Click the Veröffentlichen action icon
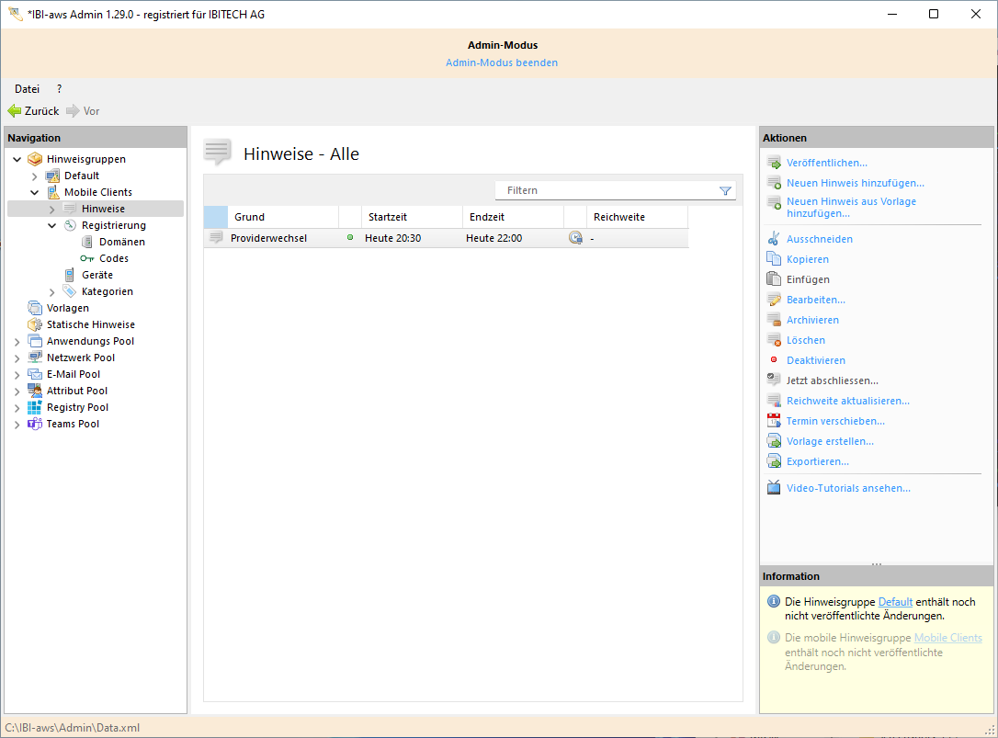The height and width of the screenshot is (738, 998). (774, 163)
